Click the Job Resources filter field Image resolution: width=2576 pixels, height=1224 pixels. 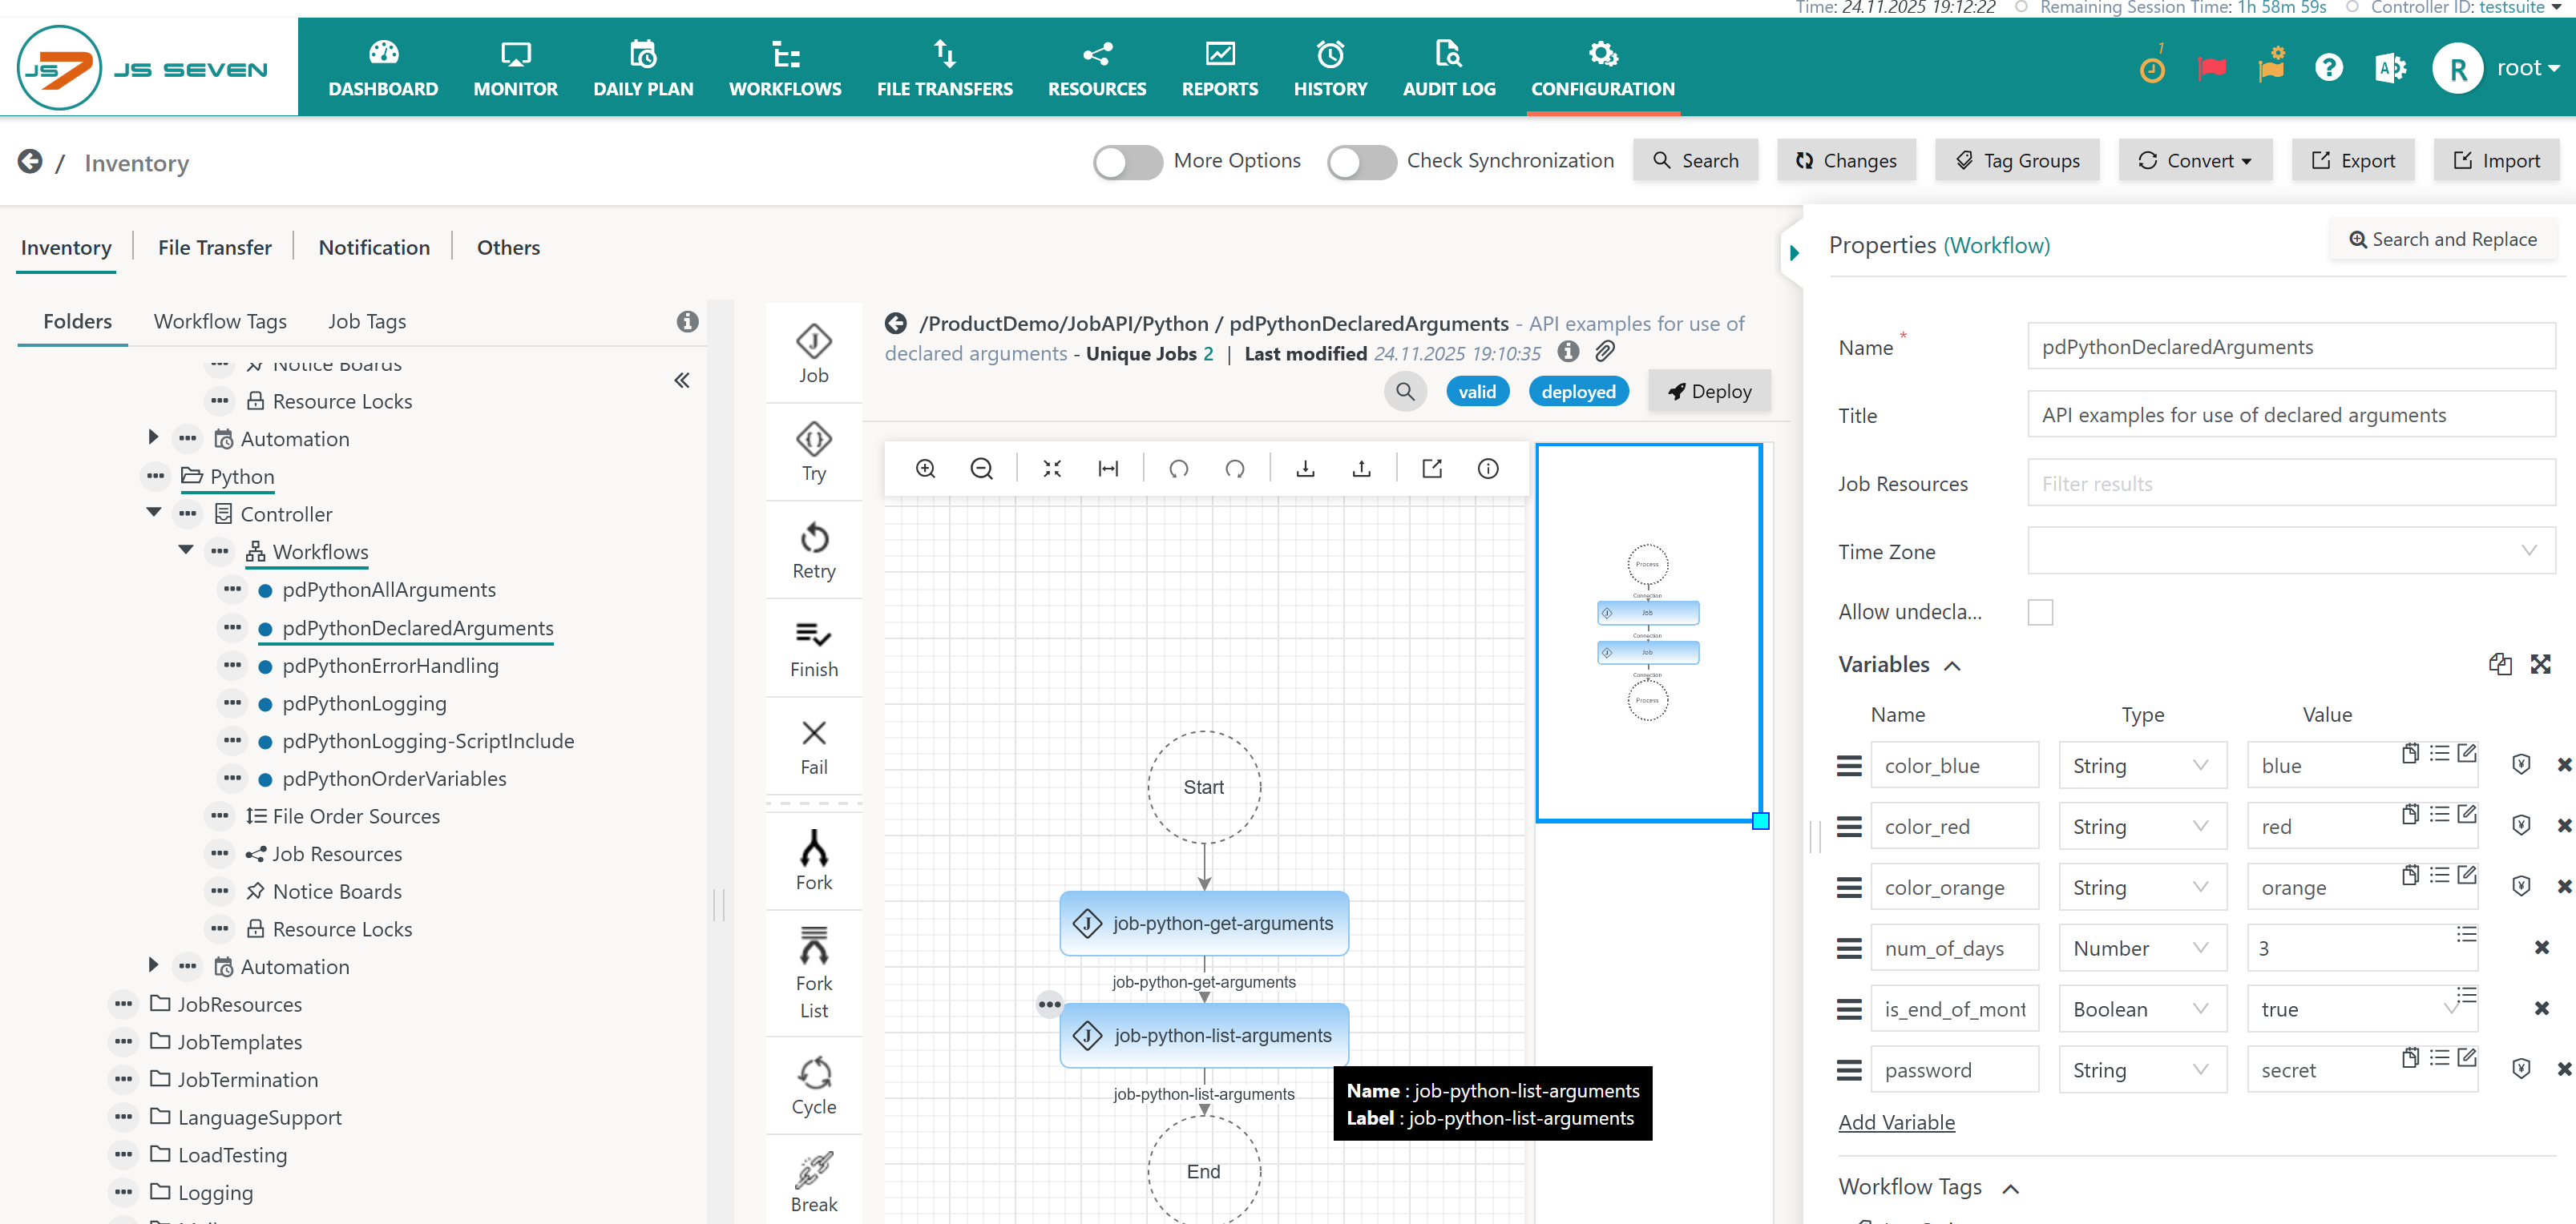click(2290, 482)
